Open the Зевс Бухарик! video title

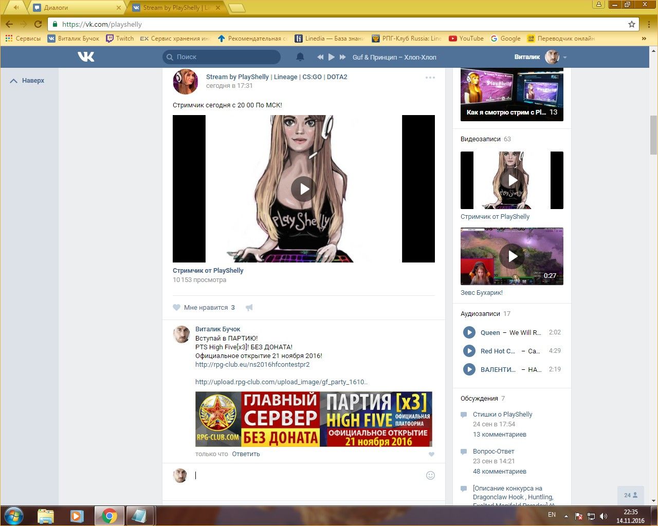[482, 293]
